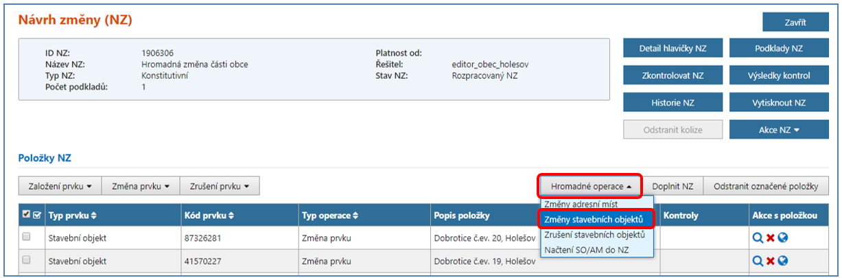This screenshot has width=842, height=278.
Task: Click red delete X for row 41570227
Action: (x=771, y=261)
